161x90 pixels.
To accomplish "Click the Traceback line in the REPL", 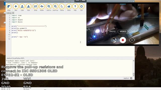I will pos(20,61).
